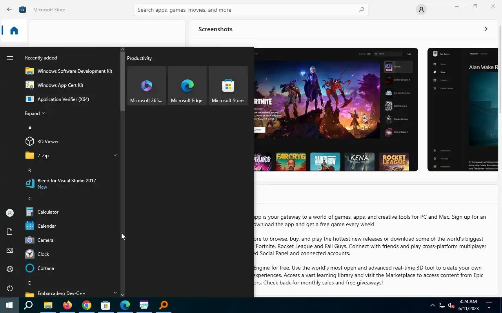Expand Screenshots section with chevron

pos(486,29)
